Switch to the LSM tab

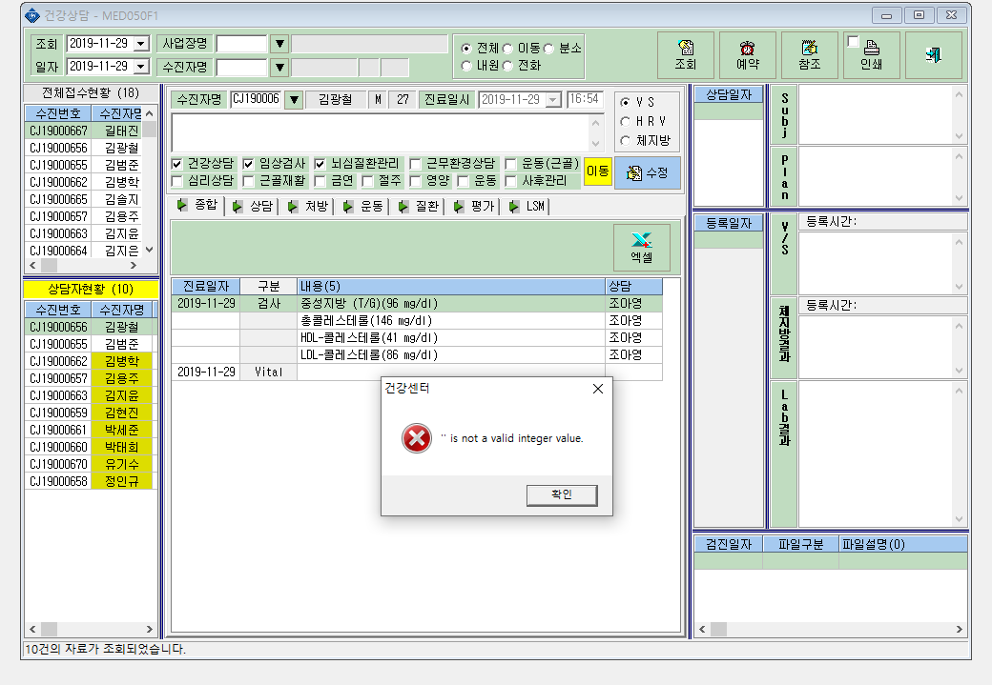click(527, 206)
